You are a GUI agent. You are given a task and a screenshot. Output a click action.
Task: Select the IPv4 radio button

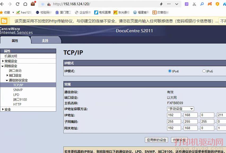coord(170,71)
